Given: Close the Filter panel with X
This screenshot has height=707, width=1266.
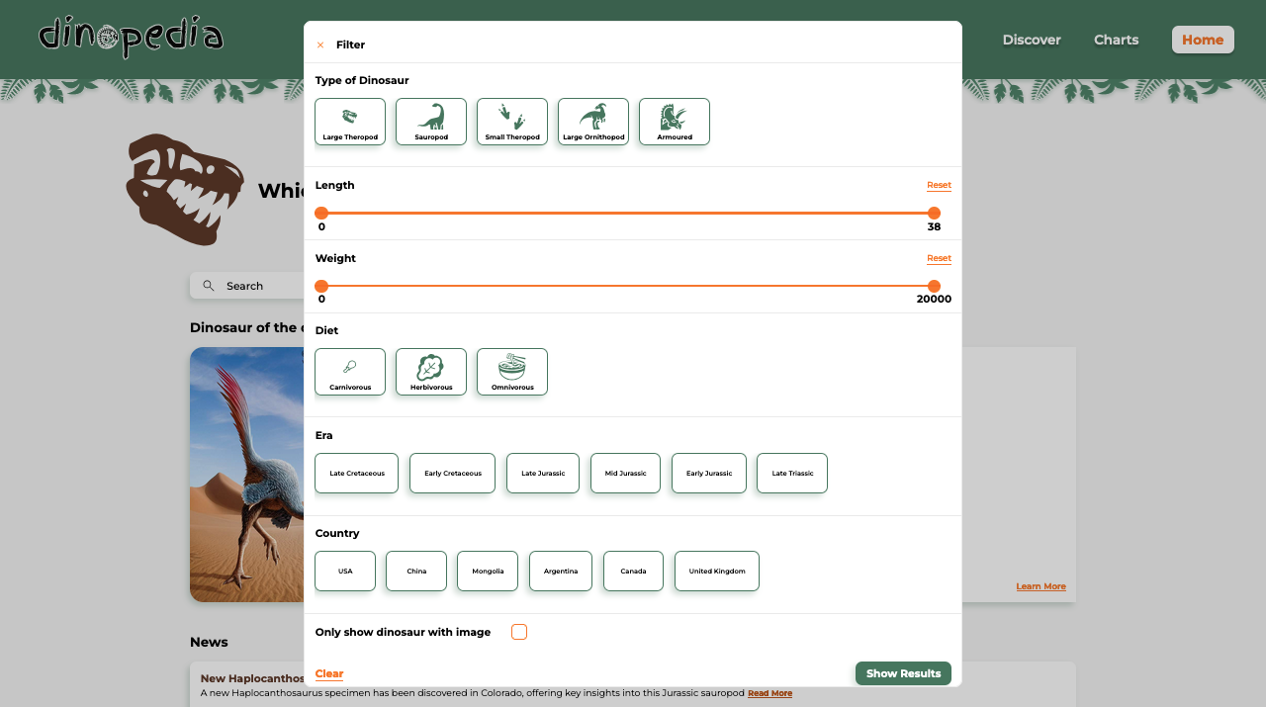Looking at the screenshot, I should 320,44.
